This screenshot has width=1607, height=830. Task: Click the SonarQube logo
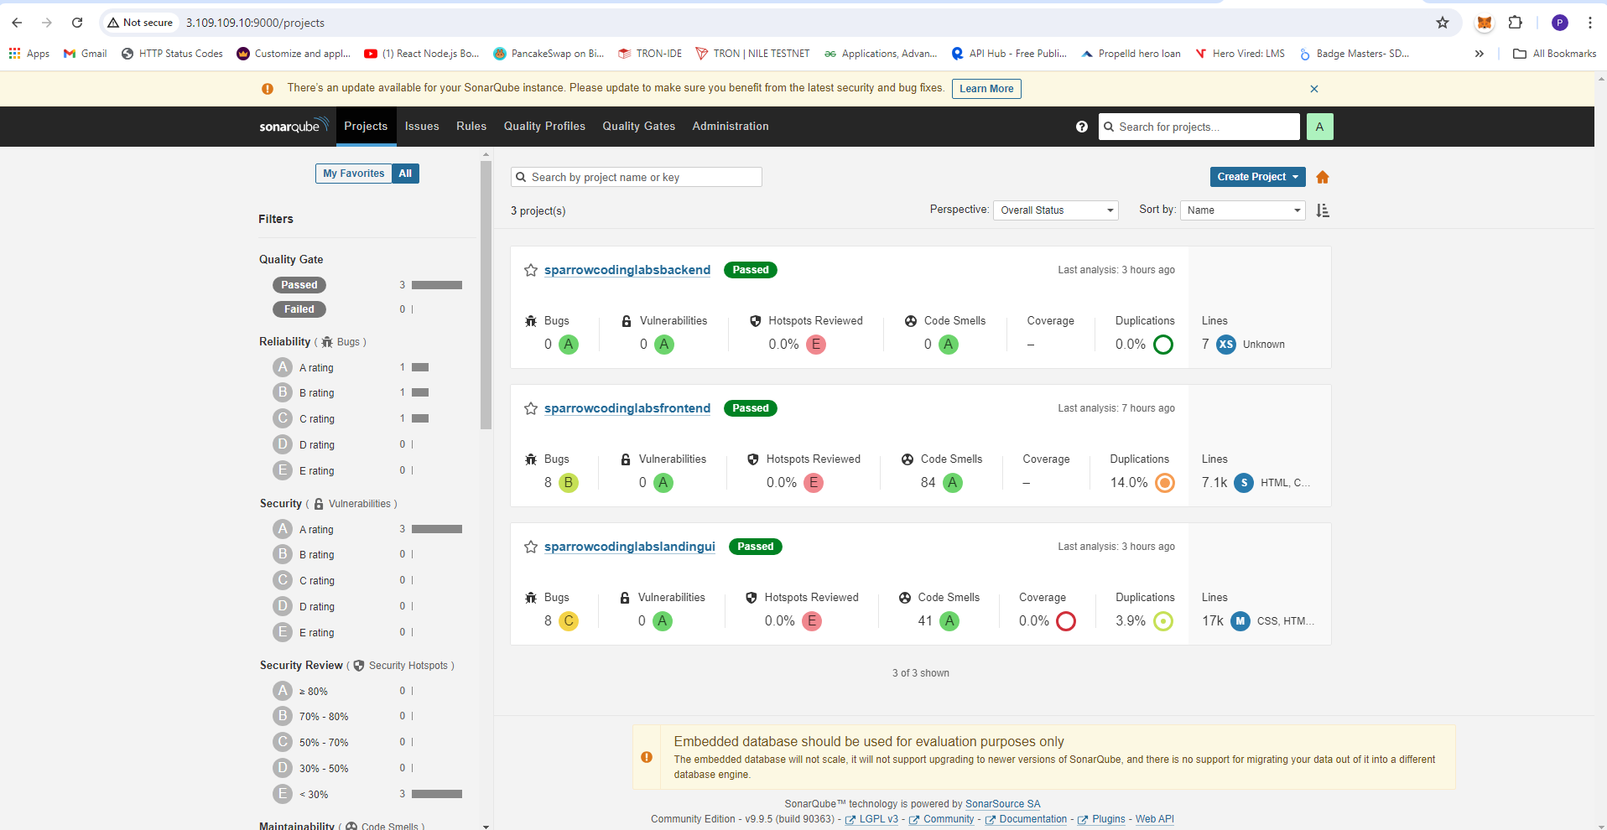pos(294,126)
